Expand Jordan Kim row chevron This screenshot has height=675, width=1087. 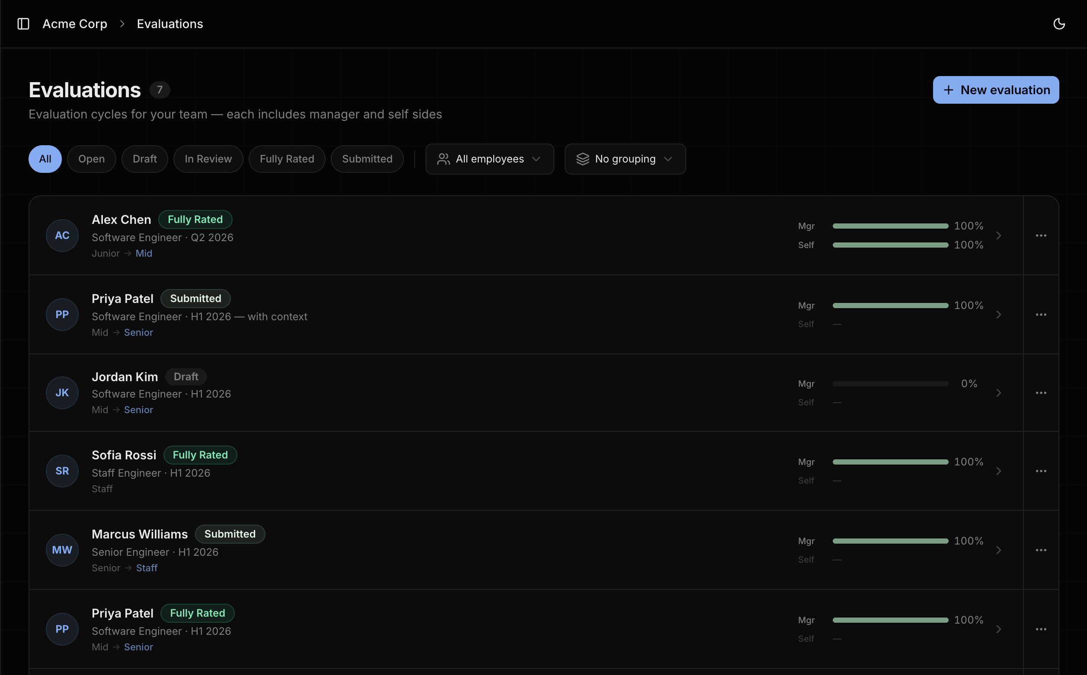click(998, 392)
